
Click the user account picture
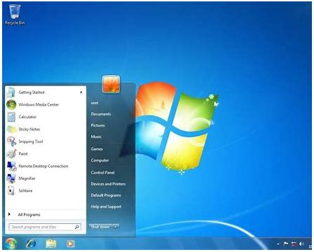coord(111,84)
